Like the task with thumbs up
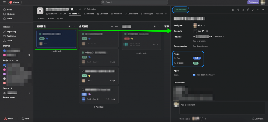268x122 pixels. click(233, 10)
